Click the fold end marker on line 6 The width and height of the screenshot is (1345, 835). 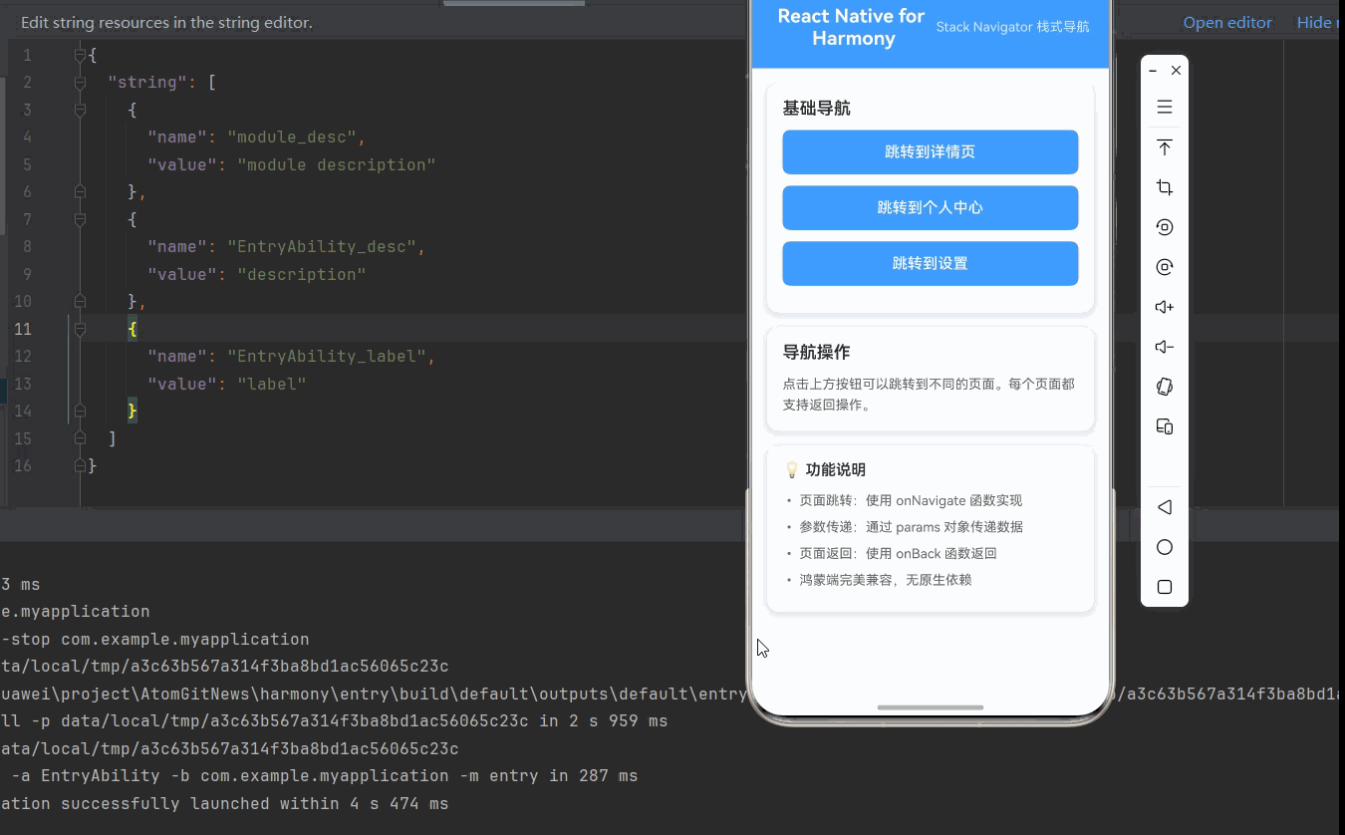click(80, 191)
